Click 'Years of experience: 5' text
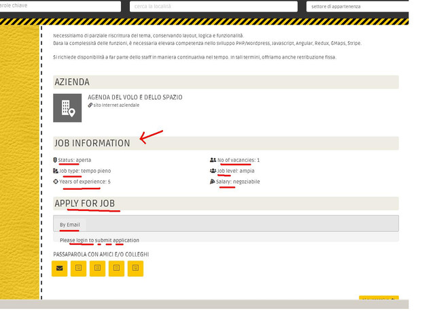Screen dimensions: 435x311 click(x=85, y=182)
